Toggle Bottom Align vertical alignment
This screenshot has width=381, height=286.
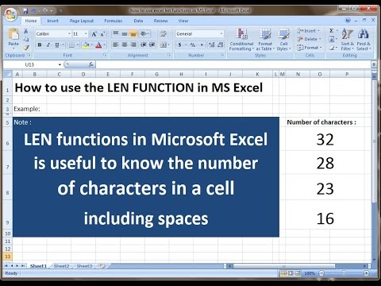[x=133, y=33]
